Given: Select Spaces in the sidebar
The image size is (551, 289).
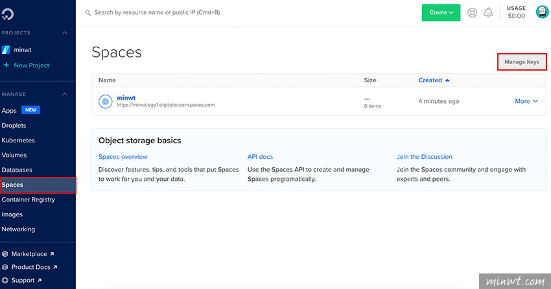Looking at the screenshot, I should 38,185.
